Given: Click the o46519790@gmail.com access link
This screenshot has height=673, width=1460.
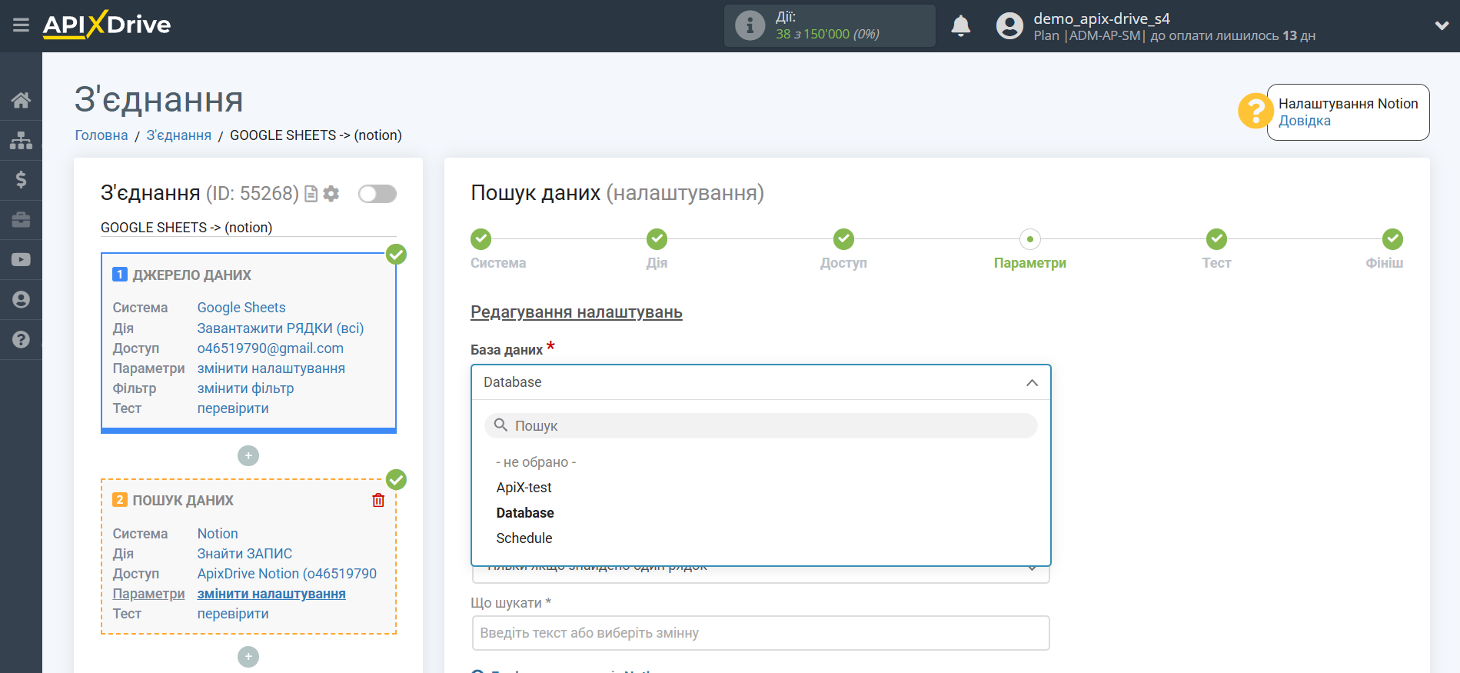Looking at the screenshot, I should point(271,348).
